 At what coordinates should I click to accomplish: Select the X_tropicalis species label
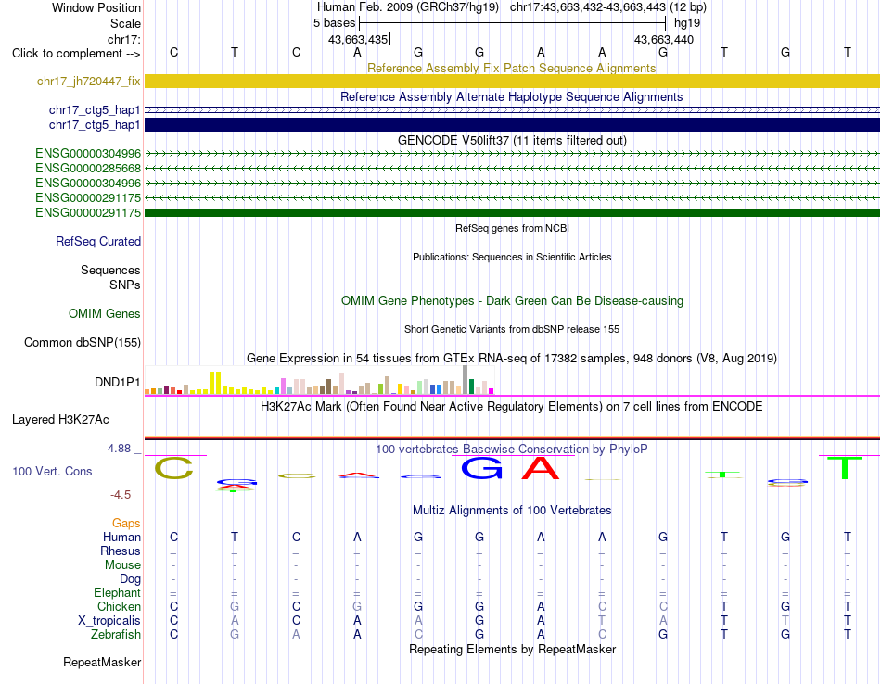click(109, 621)
